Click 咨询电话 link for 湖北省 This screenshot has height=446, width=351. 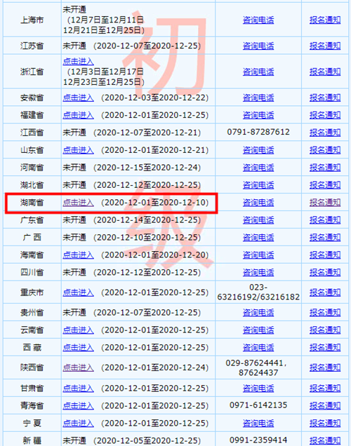pos(258,185)
